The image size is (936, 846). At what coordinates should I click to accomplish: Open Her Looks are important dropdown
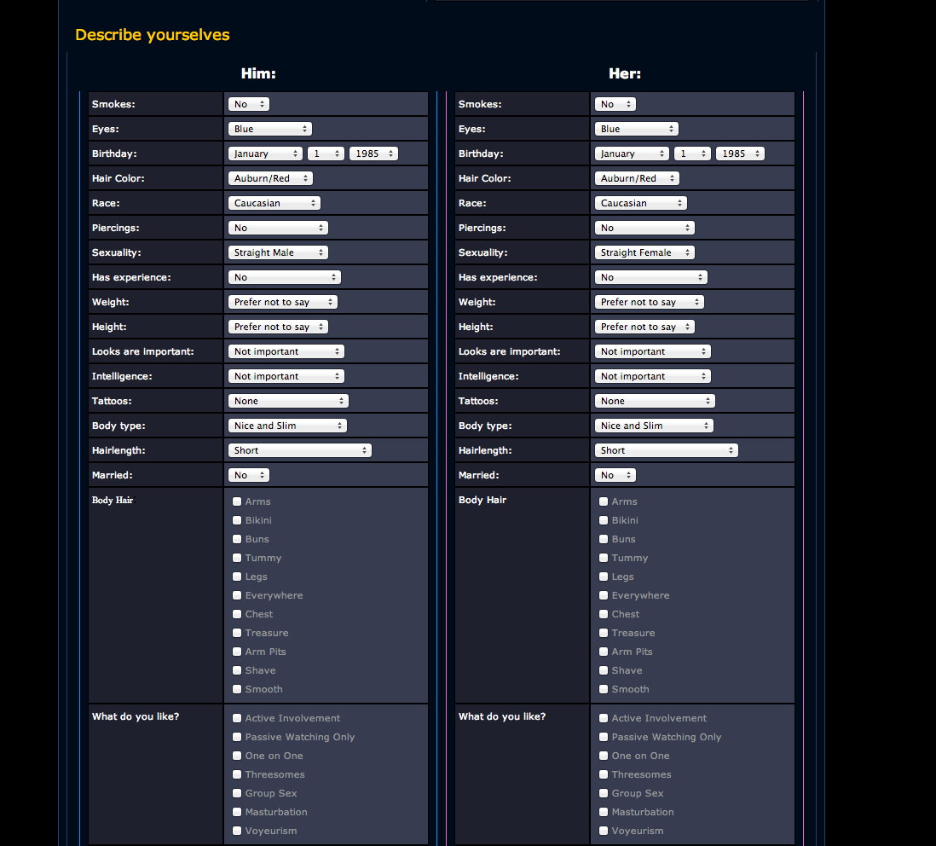652,351
